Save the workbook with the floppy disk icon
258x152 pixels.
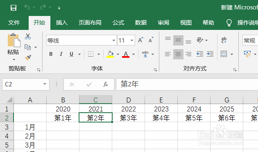click(x=14, y=8)
